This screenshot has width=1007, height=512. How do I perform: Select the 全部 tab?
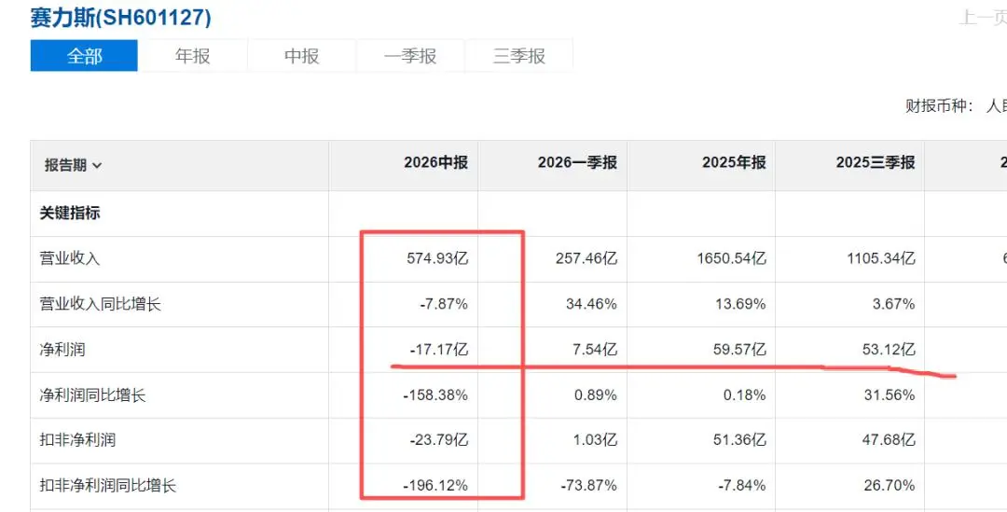(x=84, y=56)
